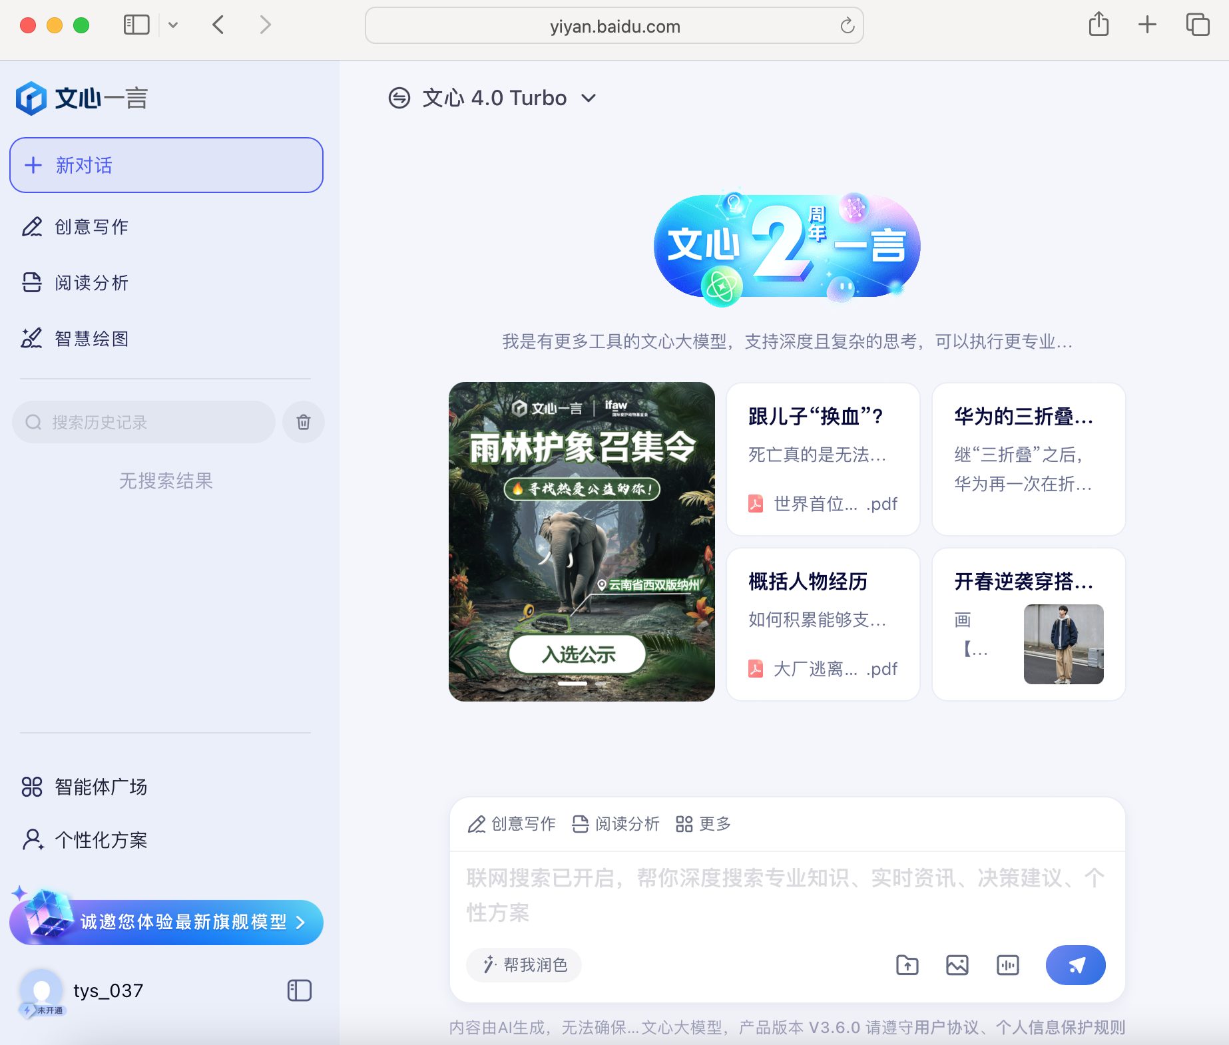Image resolution: width=1229 pixels, height=1045 pixels.
Task: Go forward with Safari's forward arrow
Action: coord(265,25)
